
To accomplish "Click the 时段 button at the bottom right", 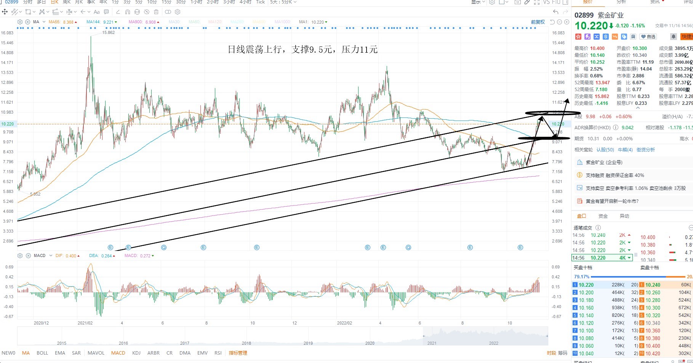I will tap(551, 353).
